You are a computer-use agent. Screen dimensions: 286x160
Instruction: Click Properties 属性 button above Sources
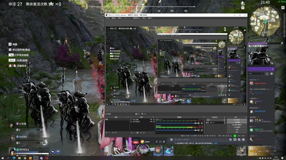[x=138, y=114]
